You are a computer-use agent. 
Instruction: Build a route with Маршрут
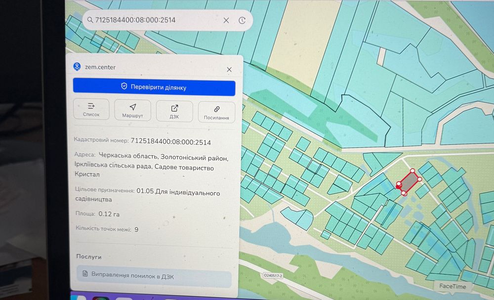click(132, 110)
